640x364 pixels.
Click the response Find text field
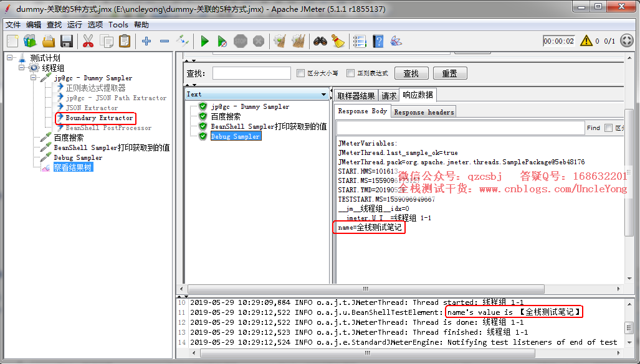(x=461, y=128)
